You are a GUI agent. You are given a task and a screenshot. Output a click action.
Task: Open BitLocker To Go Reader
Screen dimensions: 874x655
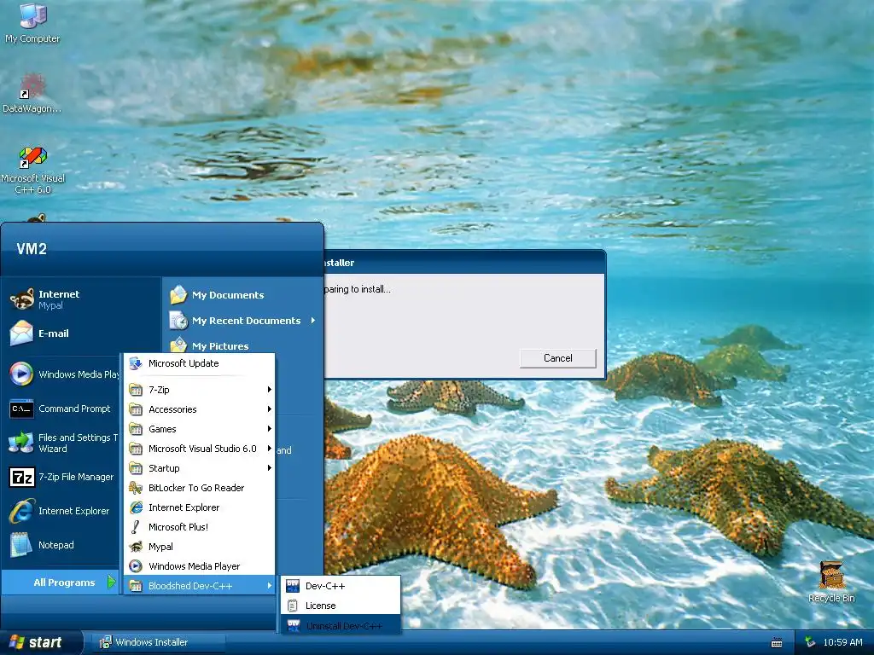(200, 488)
